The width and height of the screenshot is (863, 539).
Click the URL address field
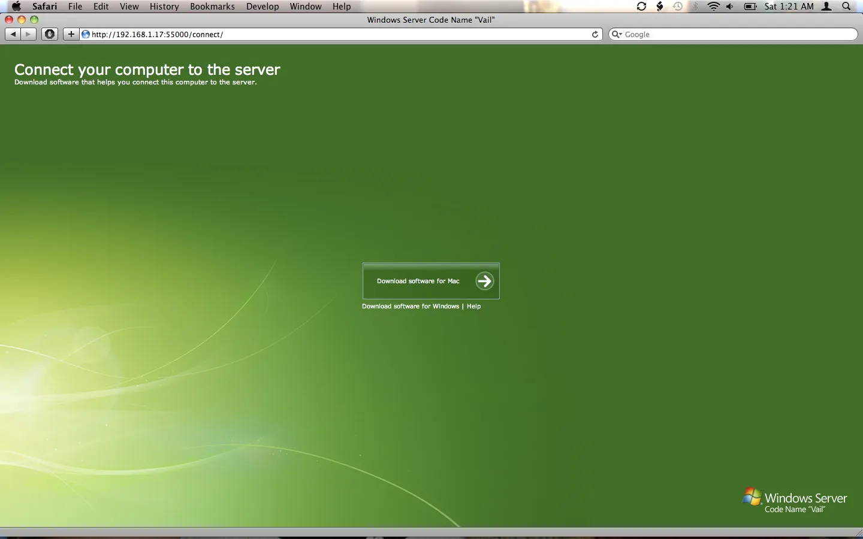click(340, 34)
